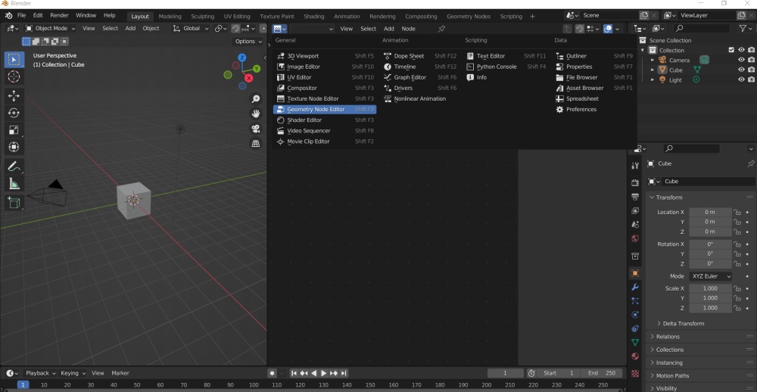Toggle camera view with camera icon
757x392 pixels.
[x=256, y=129]
